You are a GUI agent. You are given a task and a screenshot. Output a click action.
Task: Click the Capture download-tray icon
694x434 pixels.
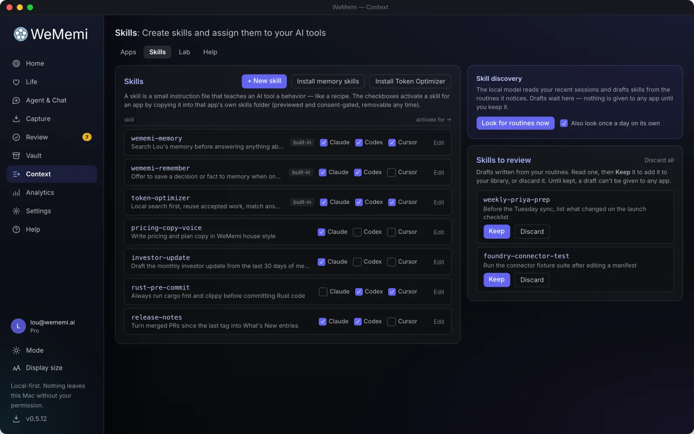[x=16, y=119]
